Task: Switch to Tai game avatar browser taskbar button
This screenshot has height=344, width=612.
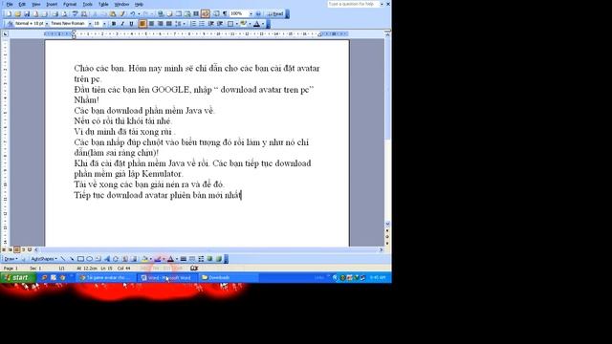Action: 106,278
